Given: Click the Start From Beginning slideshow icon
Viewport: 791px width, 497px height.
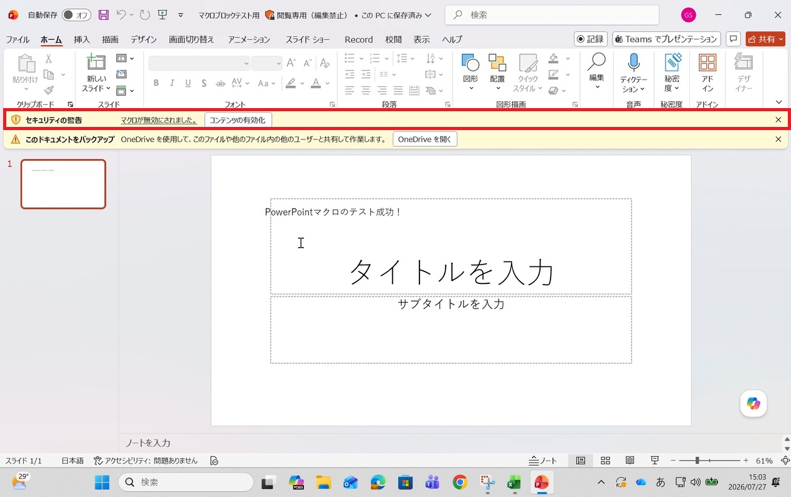Looking at the screenshot, I should click(x=163, y=14).
